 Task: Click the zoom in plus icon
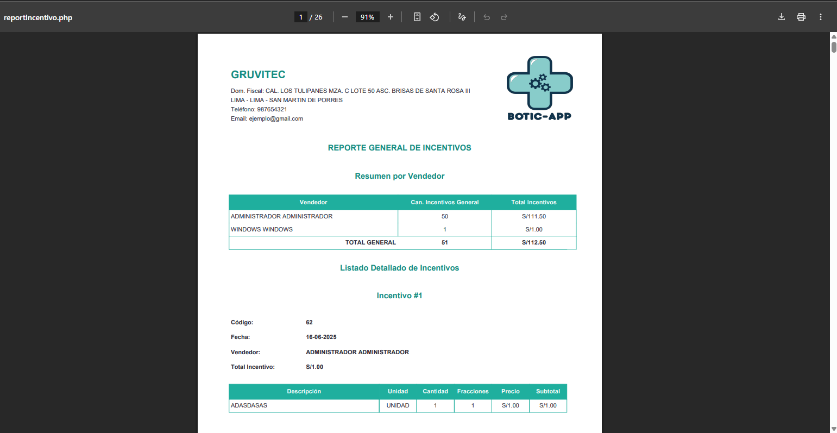tap(390, 17)
